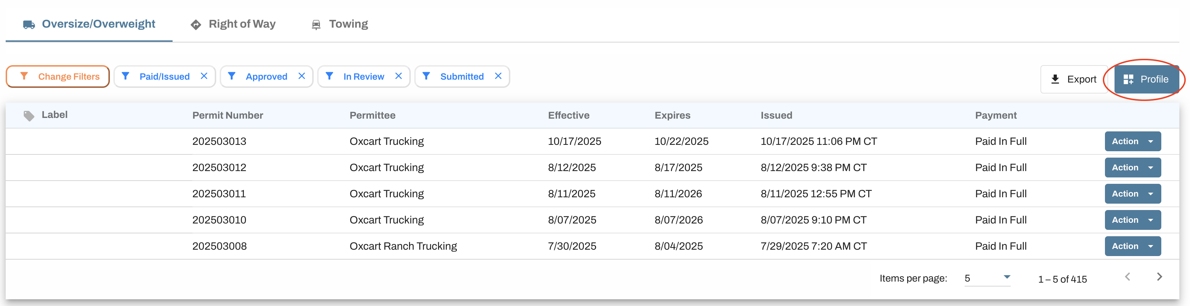
Task: Click issued time 7/29/2025 7:20 AM CT
Action: (x=814, y=246)
